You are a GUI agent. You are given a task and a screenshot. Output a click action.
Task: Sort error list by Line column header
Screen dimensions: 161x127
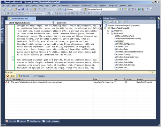point(119,79)
